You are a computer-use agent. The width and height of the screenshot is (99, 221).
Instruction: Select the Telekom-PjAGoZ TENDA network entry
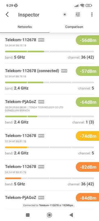(x=50, y=112)
